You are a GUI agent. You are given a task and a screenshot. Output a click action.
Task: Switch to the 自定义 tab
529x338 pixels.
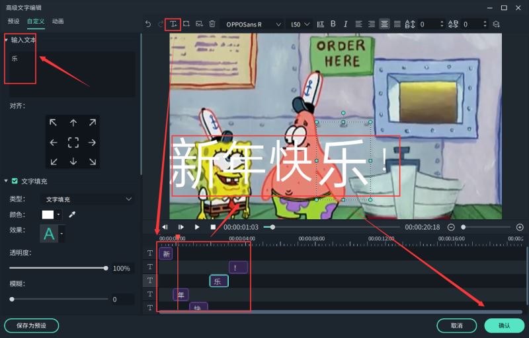[x=36, y=21]
